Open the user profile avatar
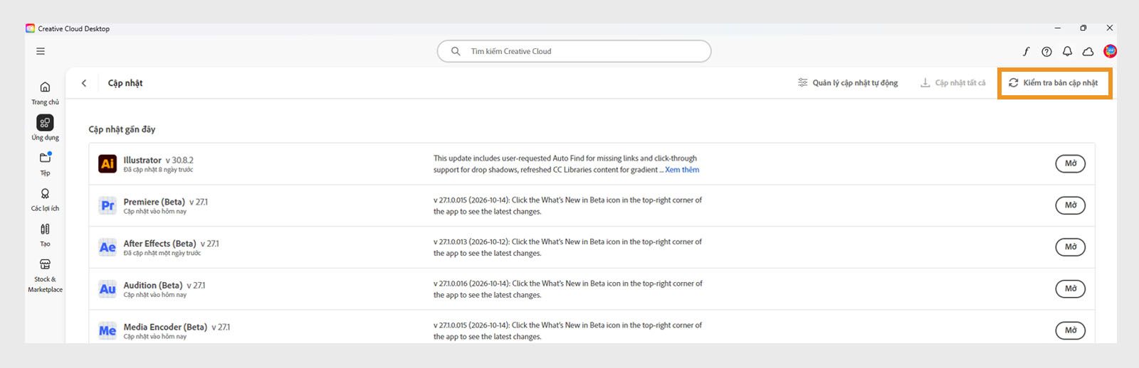This screenshot has width=1139, height=368. 1110,51
